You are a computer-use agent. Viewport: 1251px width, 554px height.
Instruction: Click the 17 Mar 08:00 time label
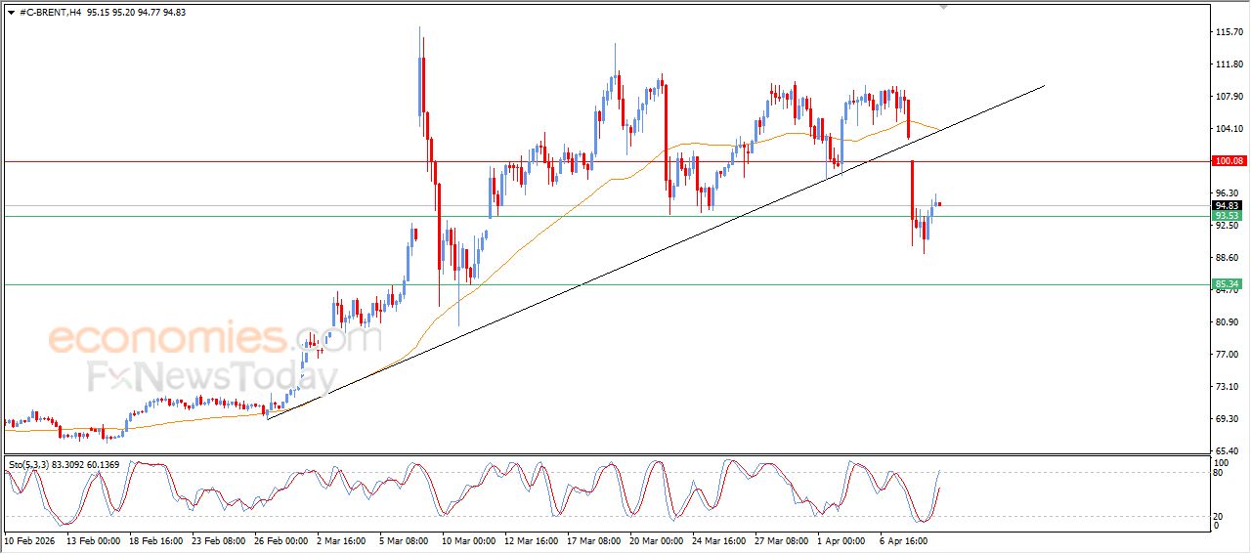(591, 539)
